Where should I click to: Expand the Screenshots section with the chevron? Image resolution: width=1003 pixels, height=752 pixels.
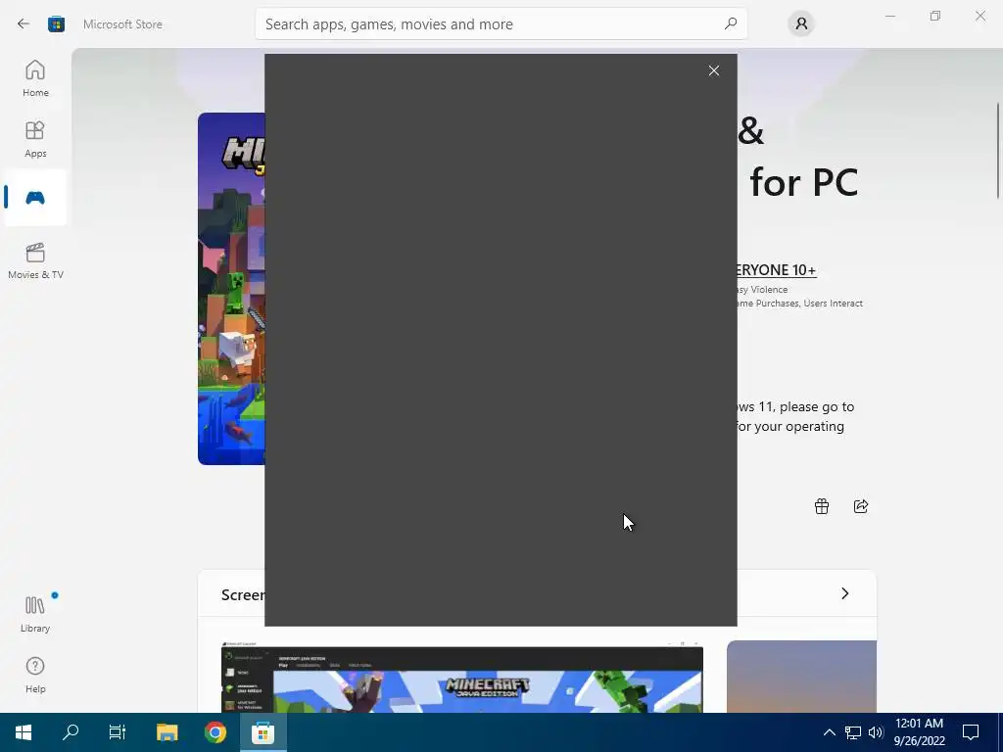click(x=844, y=593)
